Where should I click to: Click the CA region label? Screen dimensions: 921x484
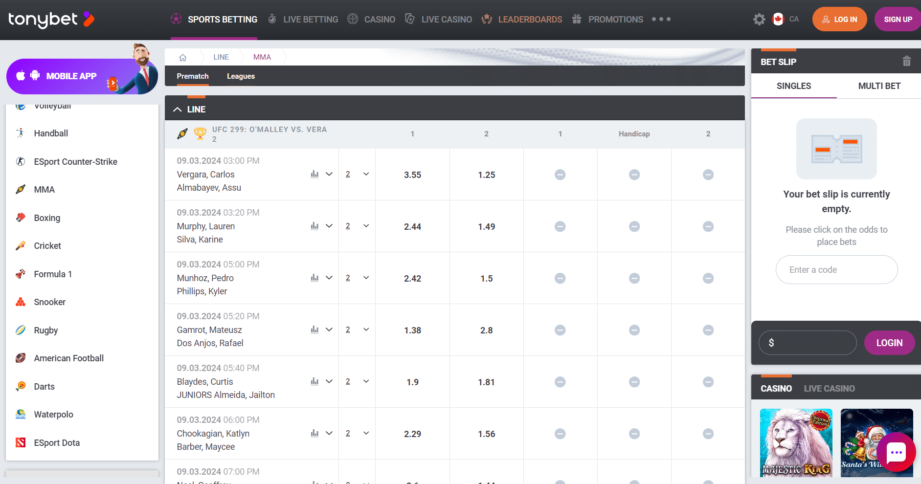pos(794,19)
